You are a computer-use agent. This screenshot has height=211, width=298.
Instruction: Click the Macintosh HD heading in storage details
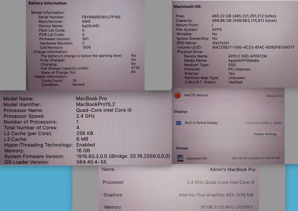[x=188, y=7]
